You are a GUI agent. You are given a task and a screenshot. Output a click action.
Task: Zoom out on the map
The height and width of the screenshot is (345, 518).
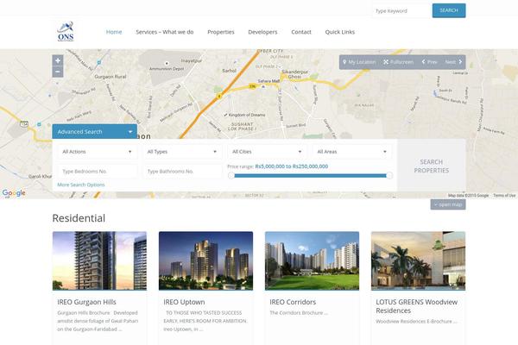[58, 72]
